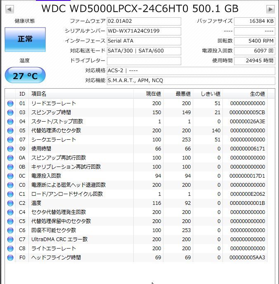The image size is (279, 284).
Task: Select the ロード/アンロードサイクル回数 row name
Action: click(x=67, y=194)
